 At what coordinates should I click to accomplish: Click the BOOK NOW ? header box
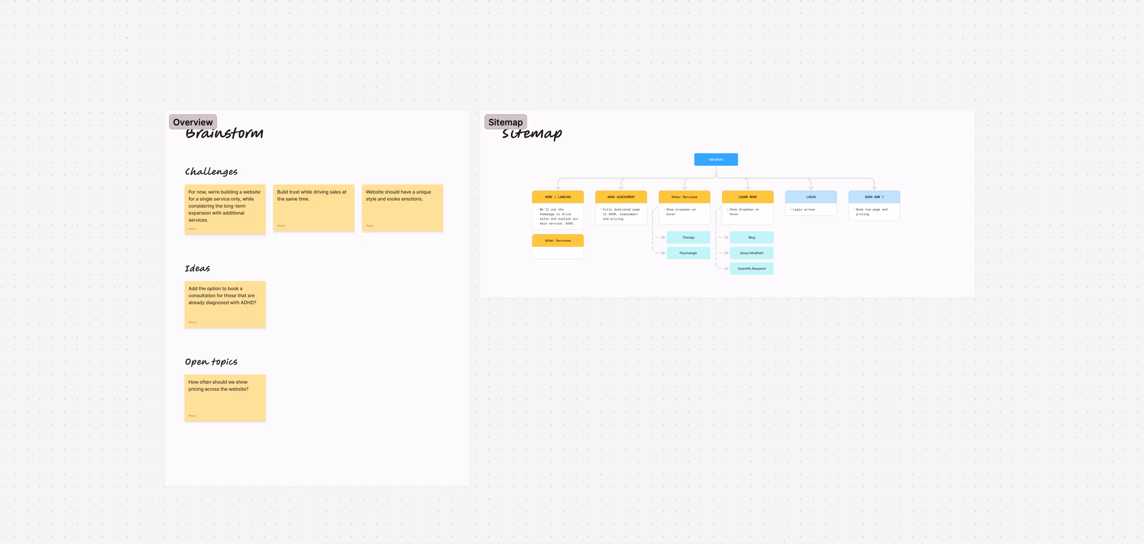tap(874, 197)
